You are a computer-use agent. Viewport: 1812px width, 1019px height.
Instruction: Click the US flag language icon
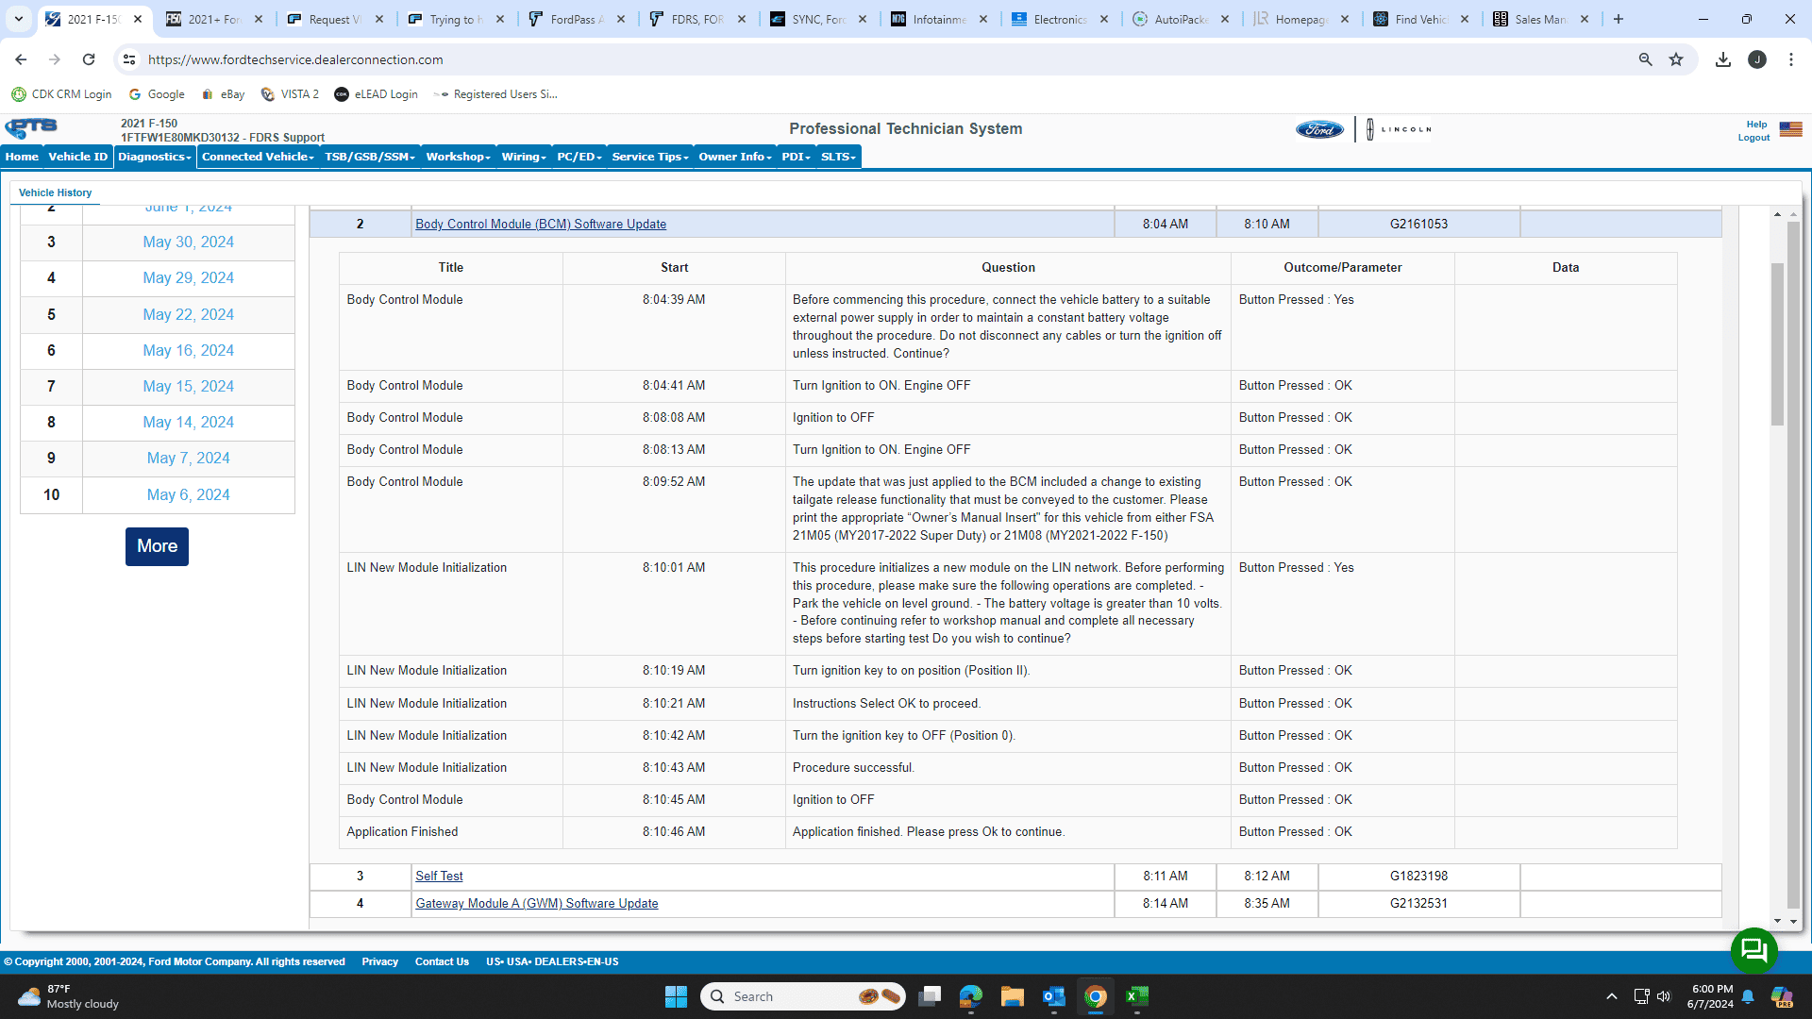pyautogui.click(x=1790, y=129)
